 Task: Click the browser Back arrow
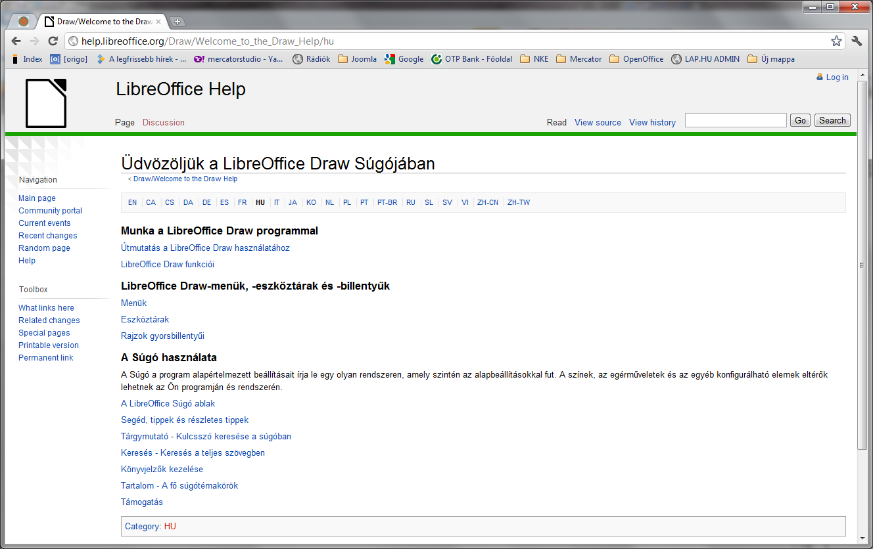[x=16, y=41]
